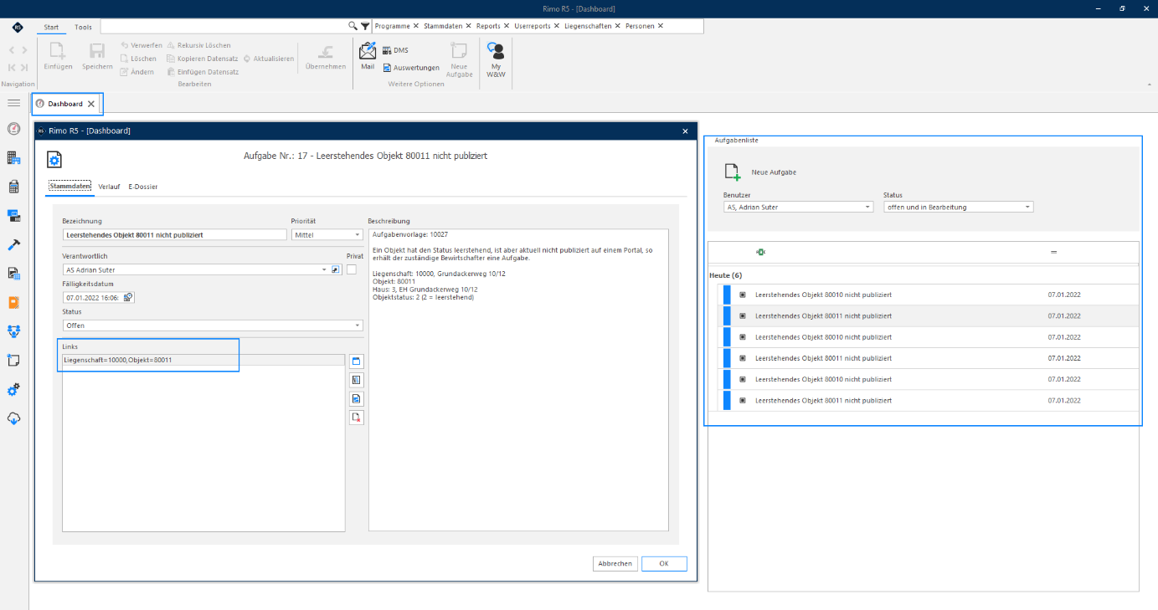The image size is (1158, 610).
Task: Switch to the Verlauf tab
Action: point(109,187)
